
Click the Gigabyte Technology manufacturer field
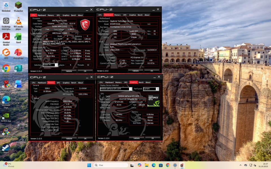point(134,21)
